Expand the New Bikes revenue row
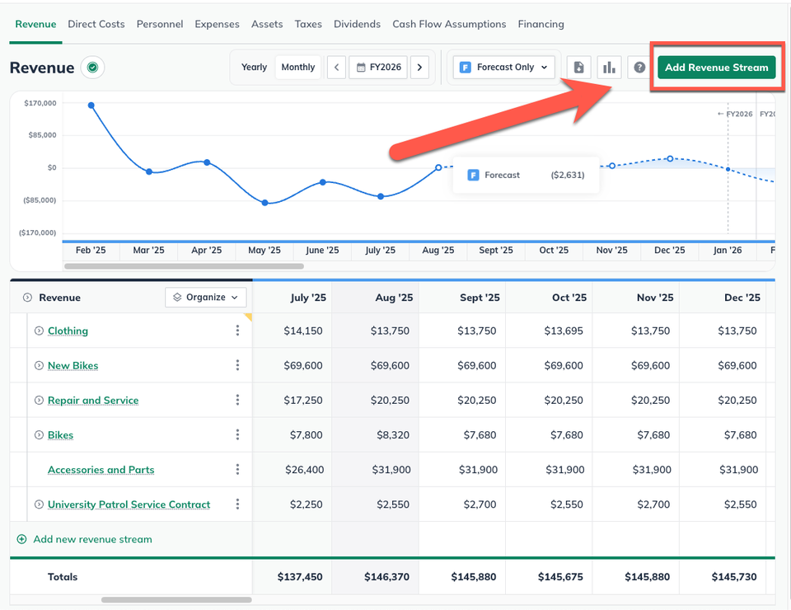Viewport: 791px width, 610px height. pos(39,366)
